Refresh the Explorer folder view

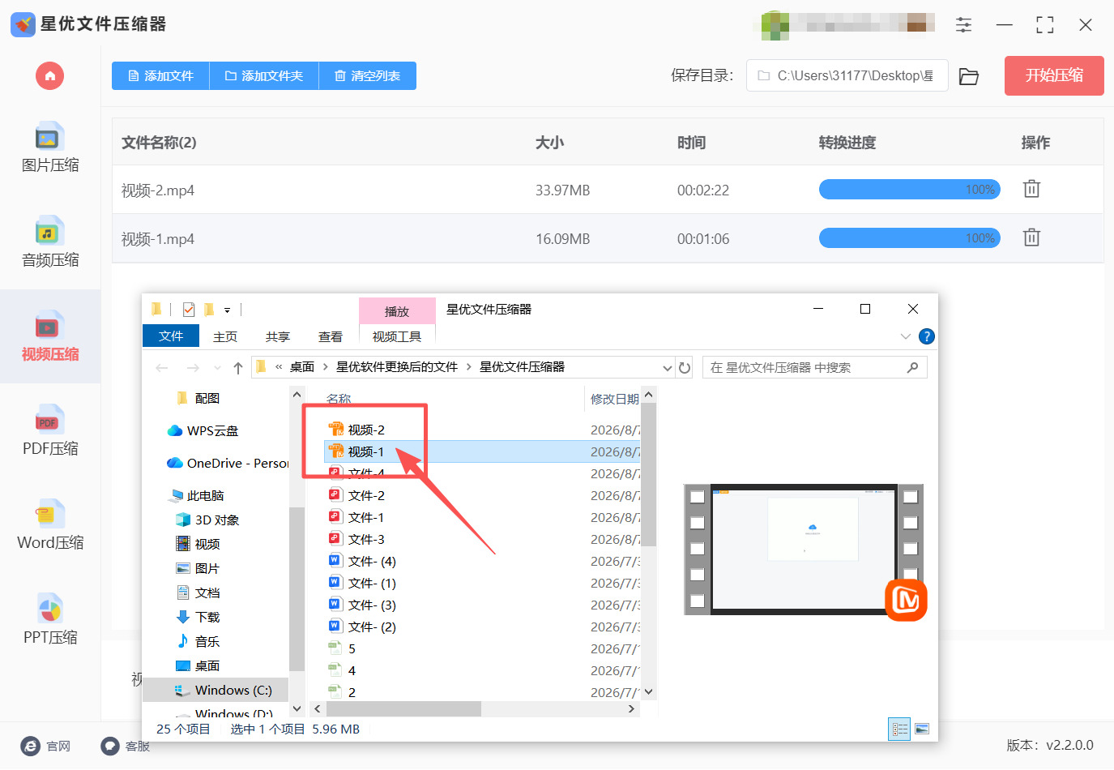(x=685, y=368)
